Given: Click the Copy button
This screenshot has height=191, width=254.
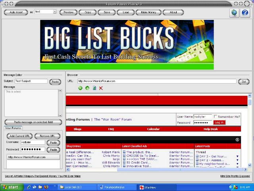Looking at the screenshot, I should 88,12.
